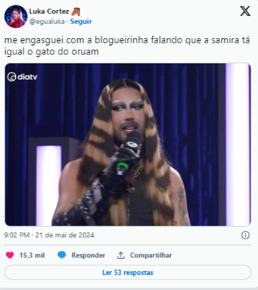Click the Compartilhar label
Screen dimensions: 258x290
coord(151,255)
